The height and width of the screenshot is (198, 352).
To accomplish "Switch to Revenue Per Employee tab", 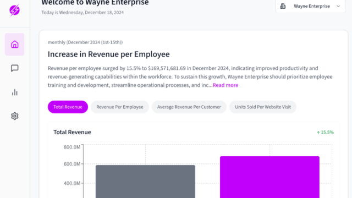I will (120, 107).
